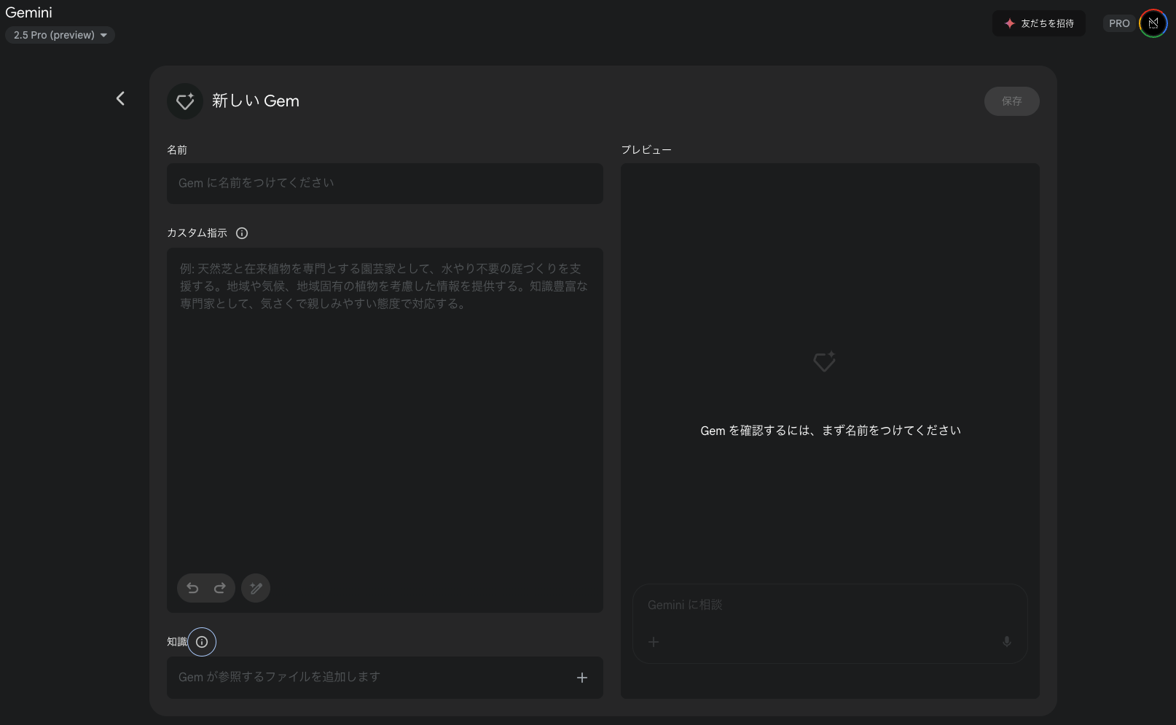The height and width of the screenshot is (725, 1176).
Task: Add a knowledge file with the plus icon
Action: pyautogui.click(x=582, y=678)
